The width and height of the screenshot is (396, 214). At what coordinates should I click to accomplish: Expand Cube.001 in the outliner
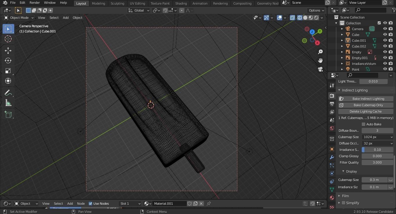click(x=342, y=40)
